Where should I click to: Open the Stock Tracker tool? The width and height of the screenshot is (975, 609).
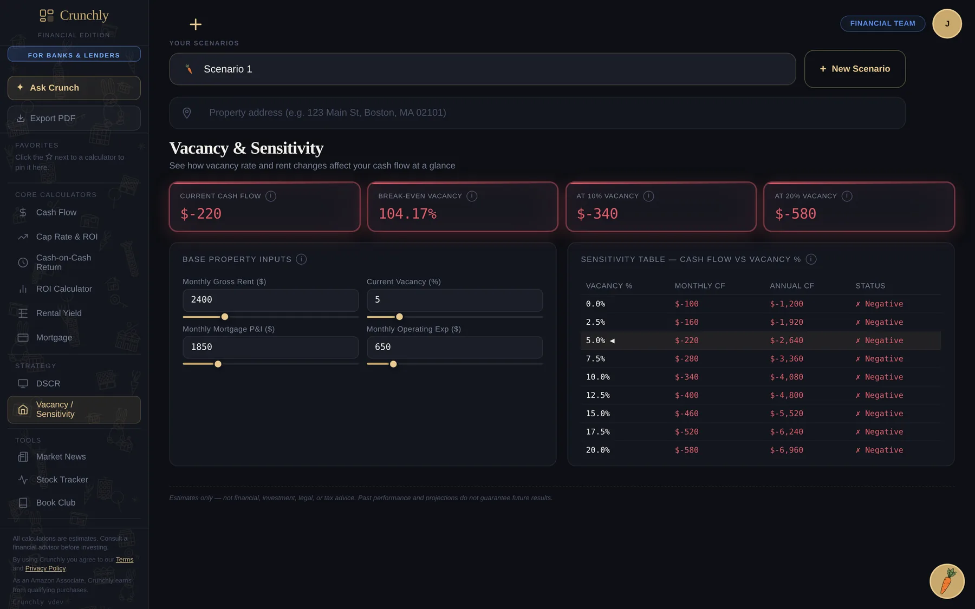point(74,480)
